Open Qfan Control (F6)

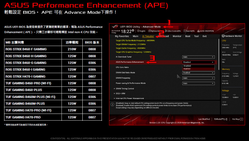tap(173, 31)
